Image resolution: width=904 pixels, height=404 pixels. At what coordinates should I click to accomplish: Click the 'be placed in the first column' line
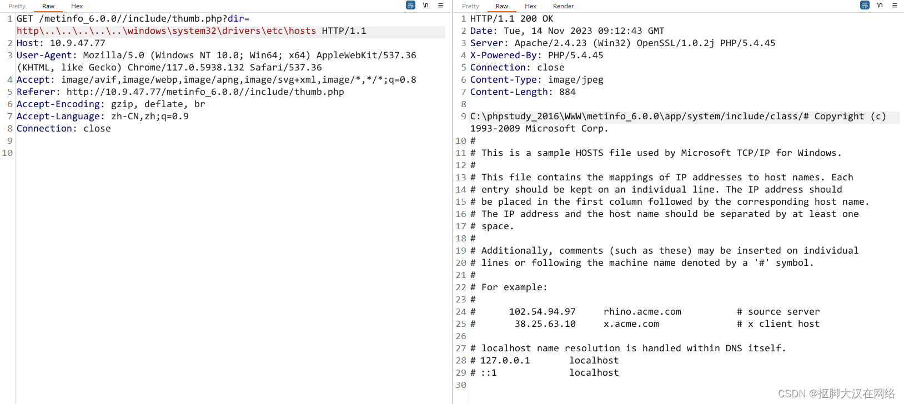[x=670, y=202]
